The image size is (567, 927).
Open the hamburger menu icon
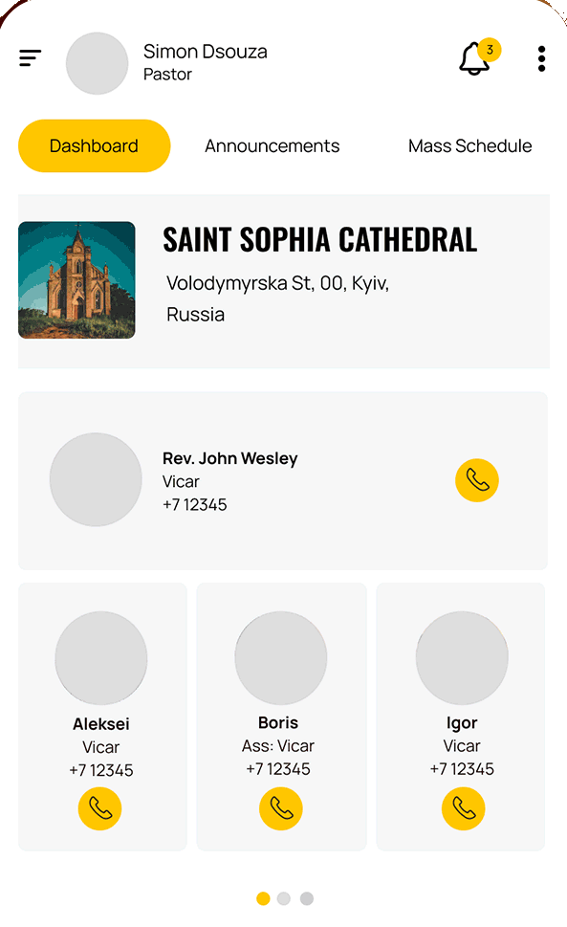[31, 58]
